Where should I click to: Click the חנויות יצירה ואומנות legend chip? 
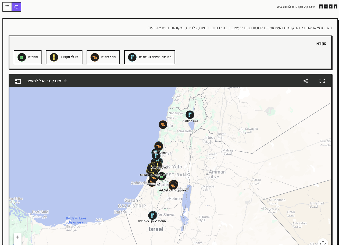click(x=149, y=57)
